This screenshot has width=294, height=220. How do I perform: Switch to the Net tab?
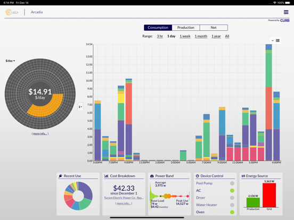[x=214, y=28]
